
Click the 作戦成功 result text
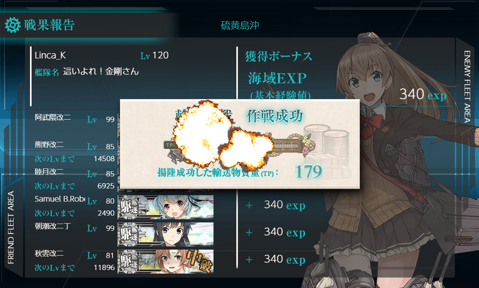click(x=275, y=116)
